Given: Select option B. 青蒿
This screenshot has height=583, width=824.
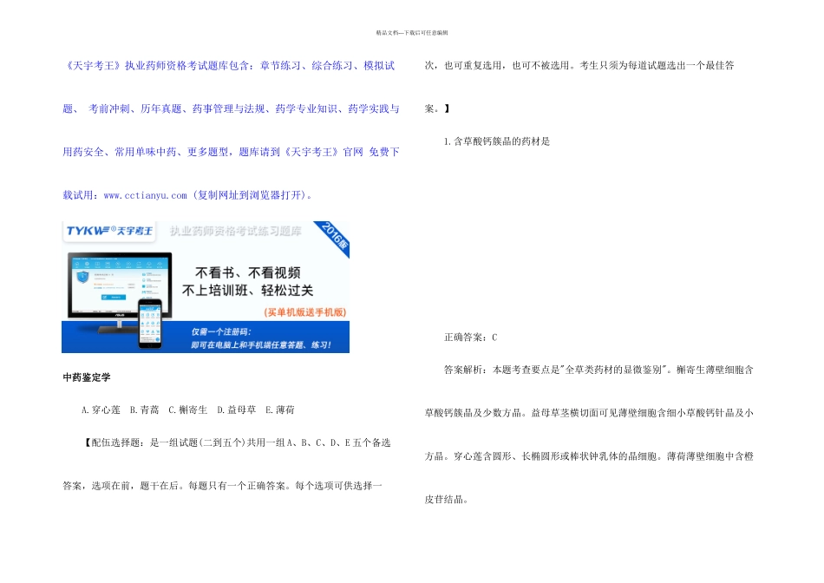Looking at the screenshot, I should 145,410.
